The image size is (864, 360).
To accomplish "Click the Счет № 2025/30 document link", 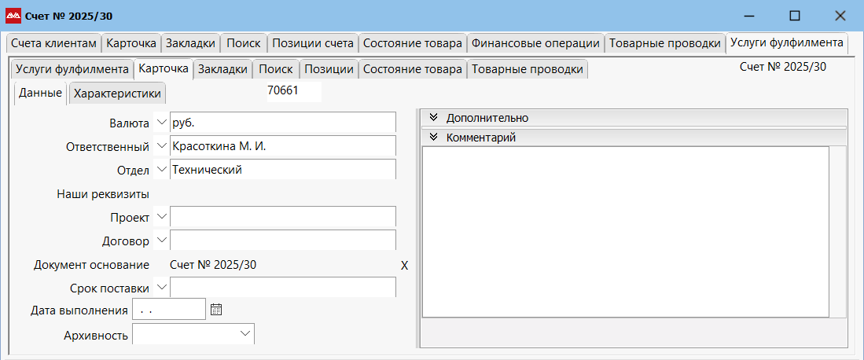I will coord(213,265).
